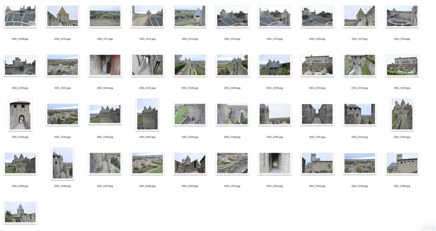The width and height of the screenshot is (436, 231).
Task: Choose the portrait thumbnail DSC_1237.jpg
Action: 147,114
